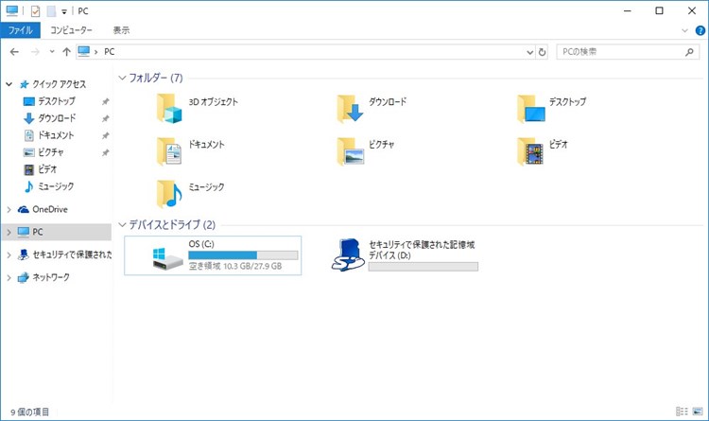
Task: Click the クイック アクセス label in sidebar
Action: (59, 84)
